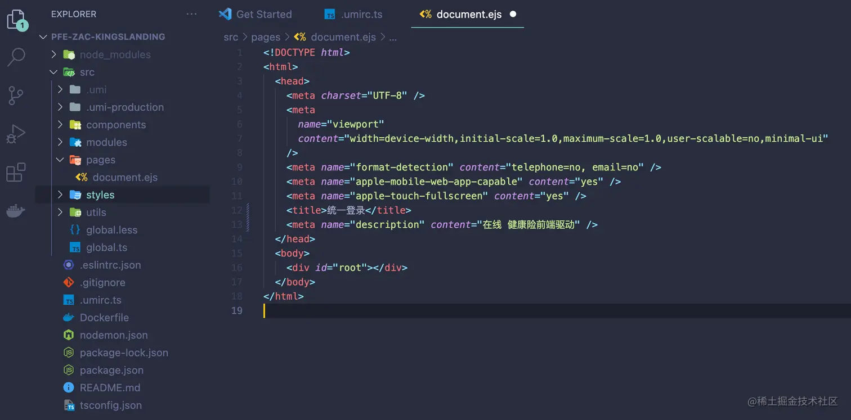
Task: Click the closing </html> tag
Action: click(284, 296)
